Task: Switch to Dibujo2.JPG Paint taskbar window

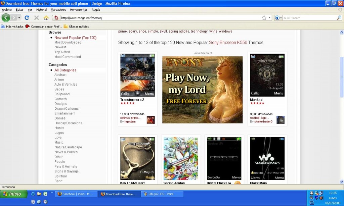Action: 162,194
